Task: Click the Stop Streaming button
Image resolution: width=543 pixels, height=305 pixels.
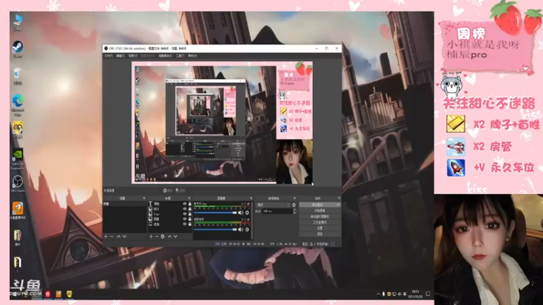Action: 318,205
